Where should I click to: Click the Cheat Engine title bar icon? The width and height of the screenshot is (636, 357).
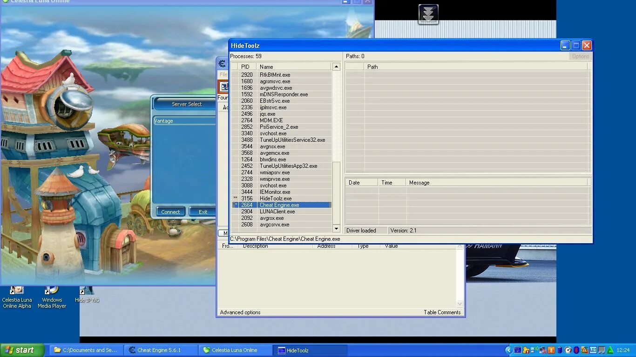pos(222,64)
